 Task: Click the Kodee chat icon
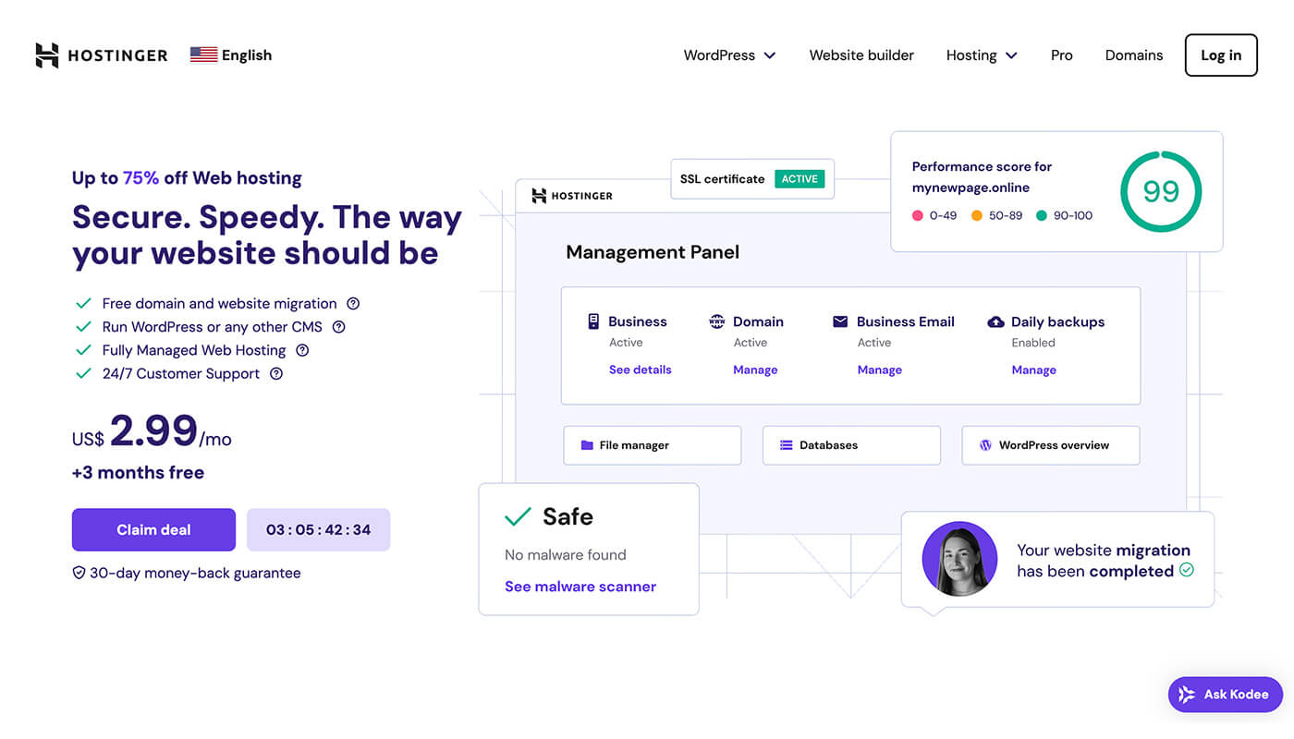click(1187, 695)
